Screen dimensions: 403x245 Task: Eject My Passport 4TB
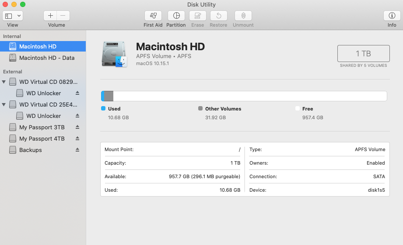(x=77, y=138)
